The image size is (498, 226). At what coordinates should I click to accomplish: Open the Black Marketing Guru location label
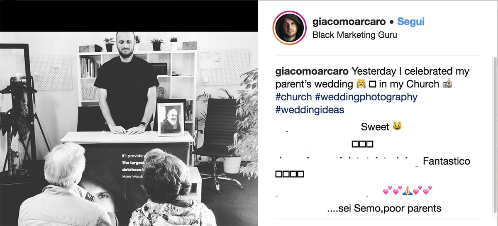coord(354,35)
